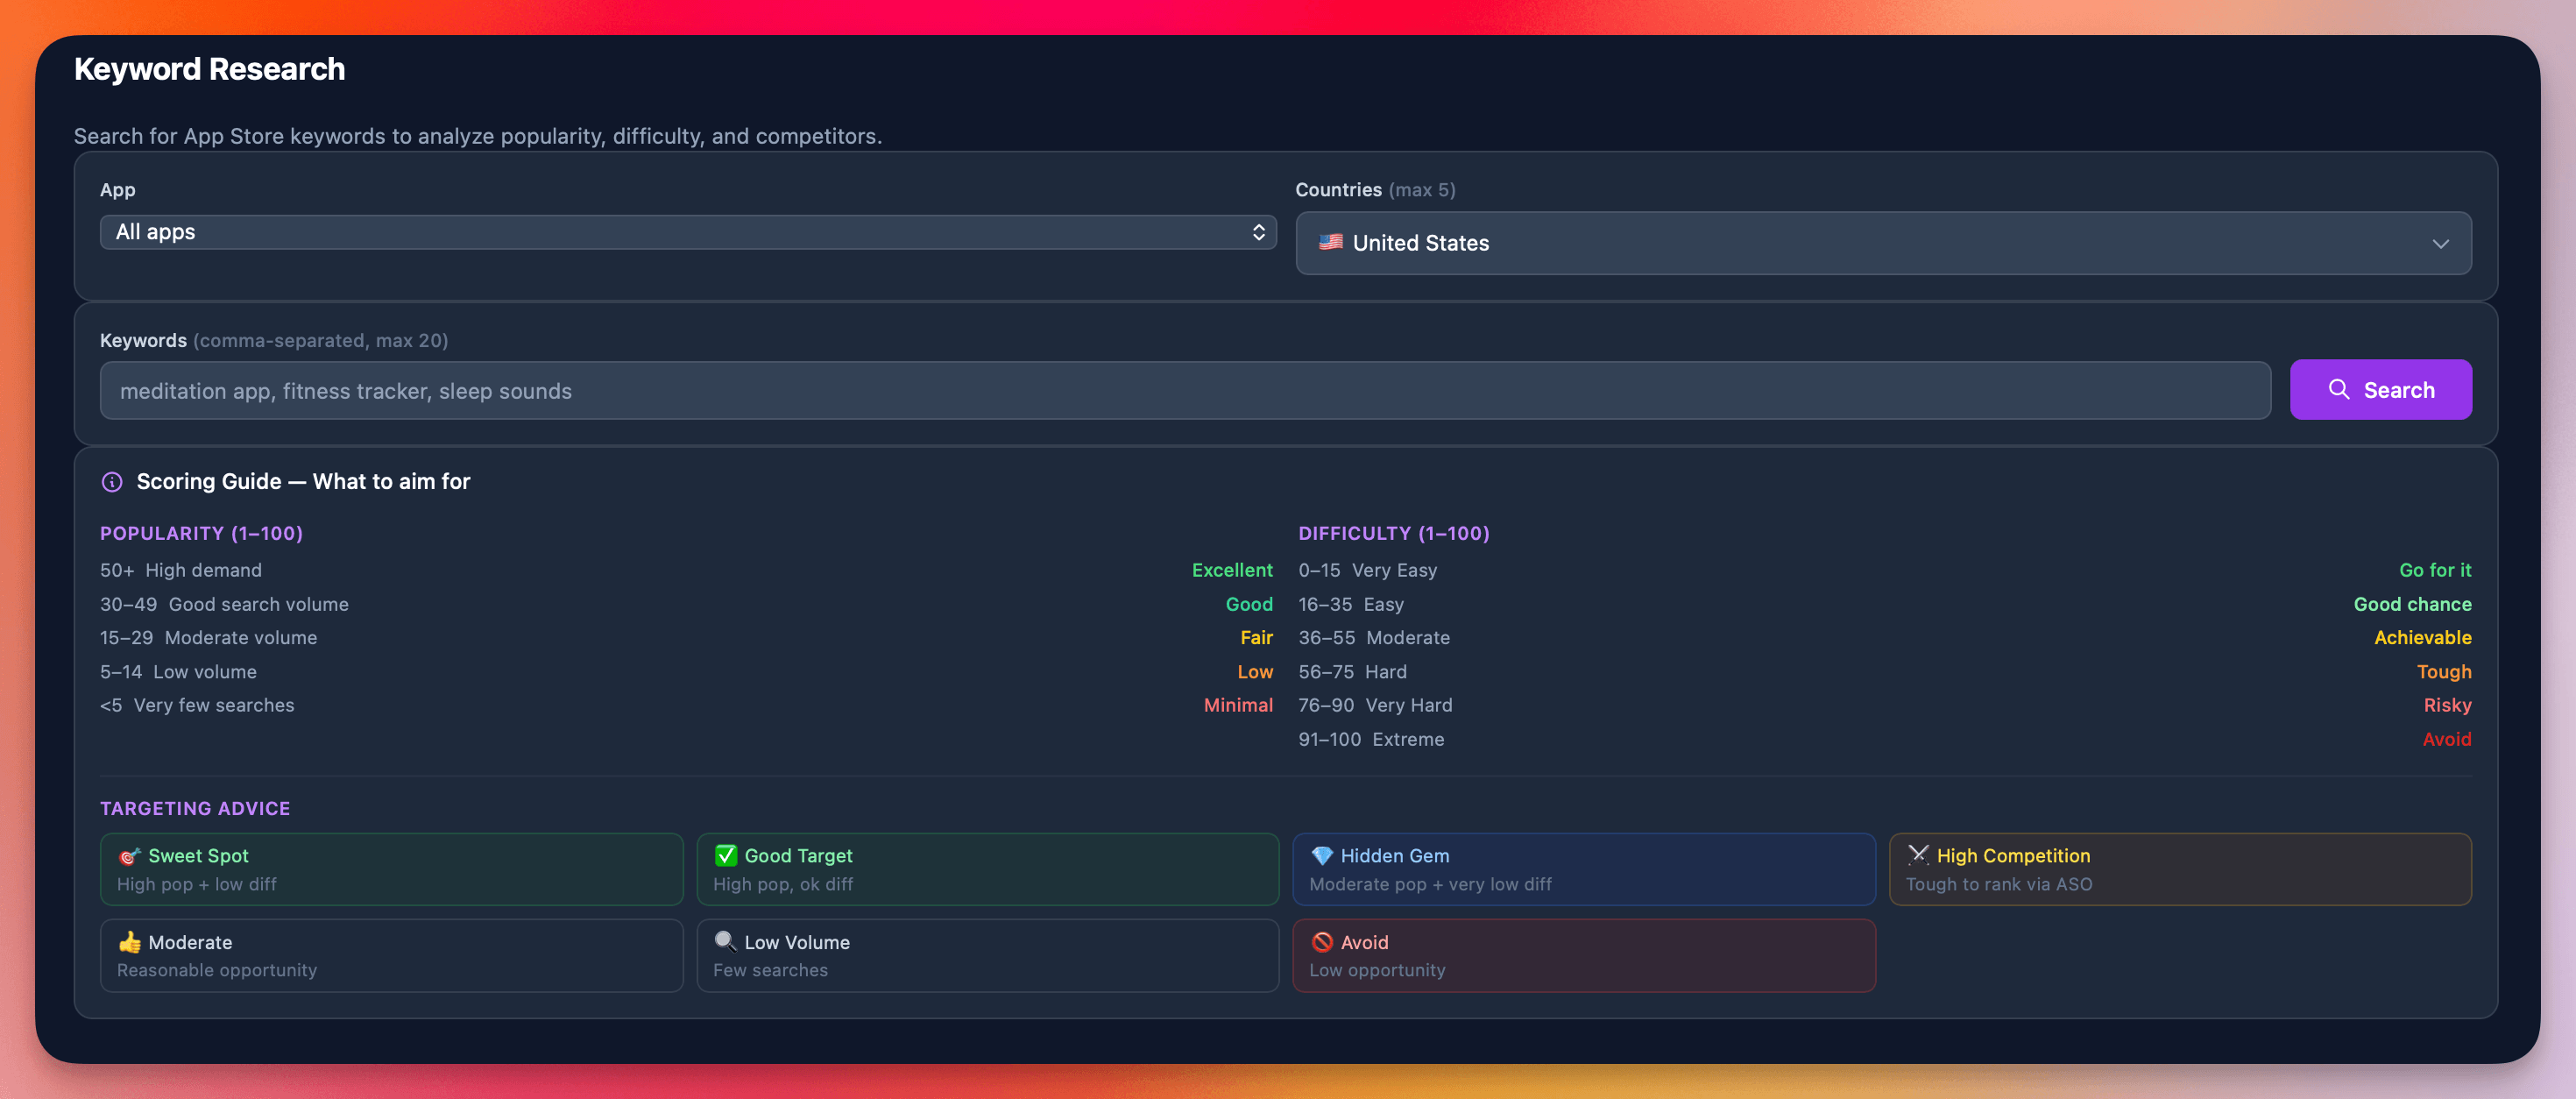This screenshot has height=1099, width=2576.
Task: Click the Keyword Research heading
Action: (x=209, y=69)
